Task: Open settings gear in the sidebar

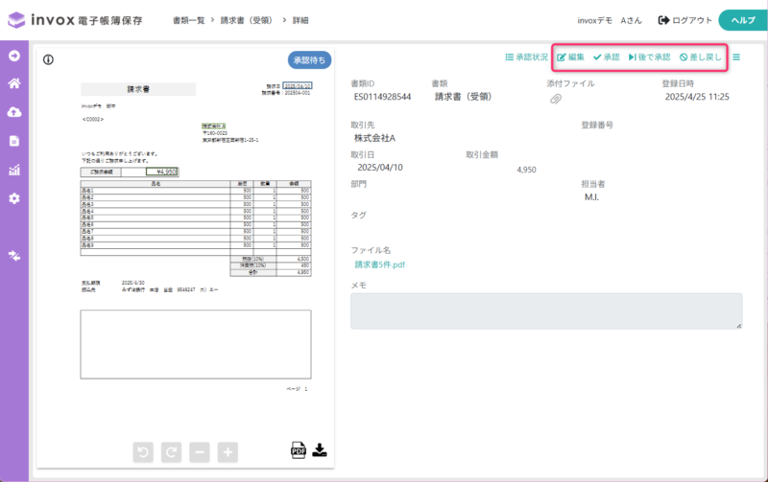Action: [14, 198]
